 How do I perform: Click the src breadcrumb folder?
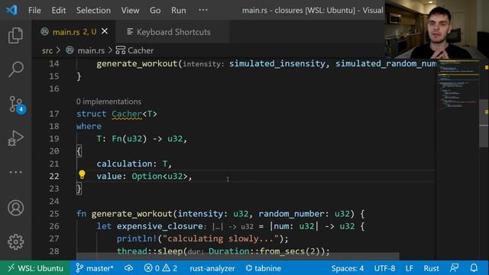[x=47, y=50]
